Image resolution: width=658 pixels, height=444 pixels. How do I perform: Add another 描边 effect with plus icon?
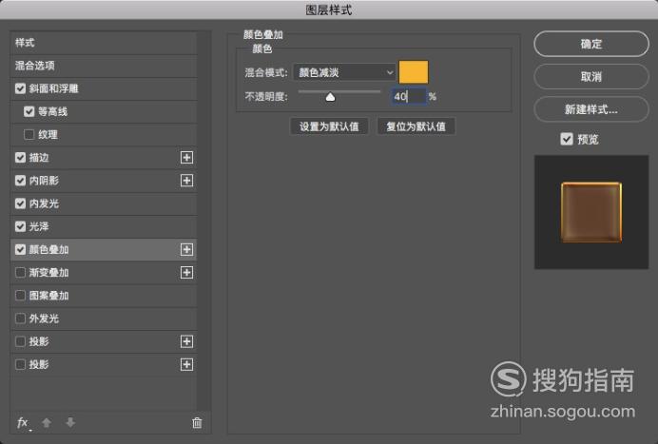click(186, 158)
